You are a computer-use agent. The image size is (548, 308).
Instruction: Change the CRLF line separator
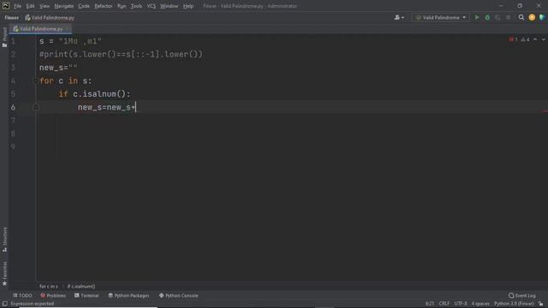coord(444,304)
